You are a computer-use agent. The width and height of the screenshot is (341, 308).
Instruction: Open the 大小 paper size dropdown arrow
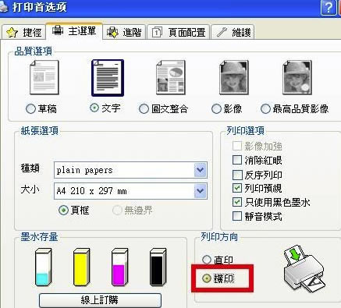[x=201, y=191]
